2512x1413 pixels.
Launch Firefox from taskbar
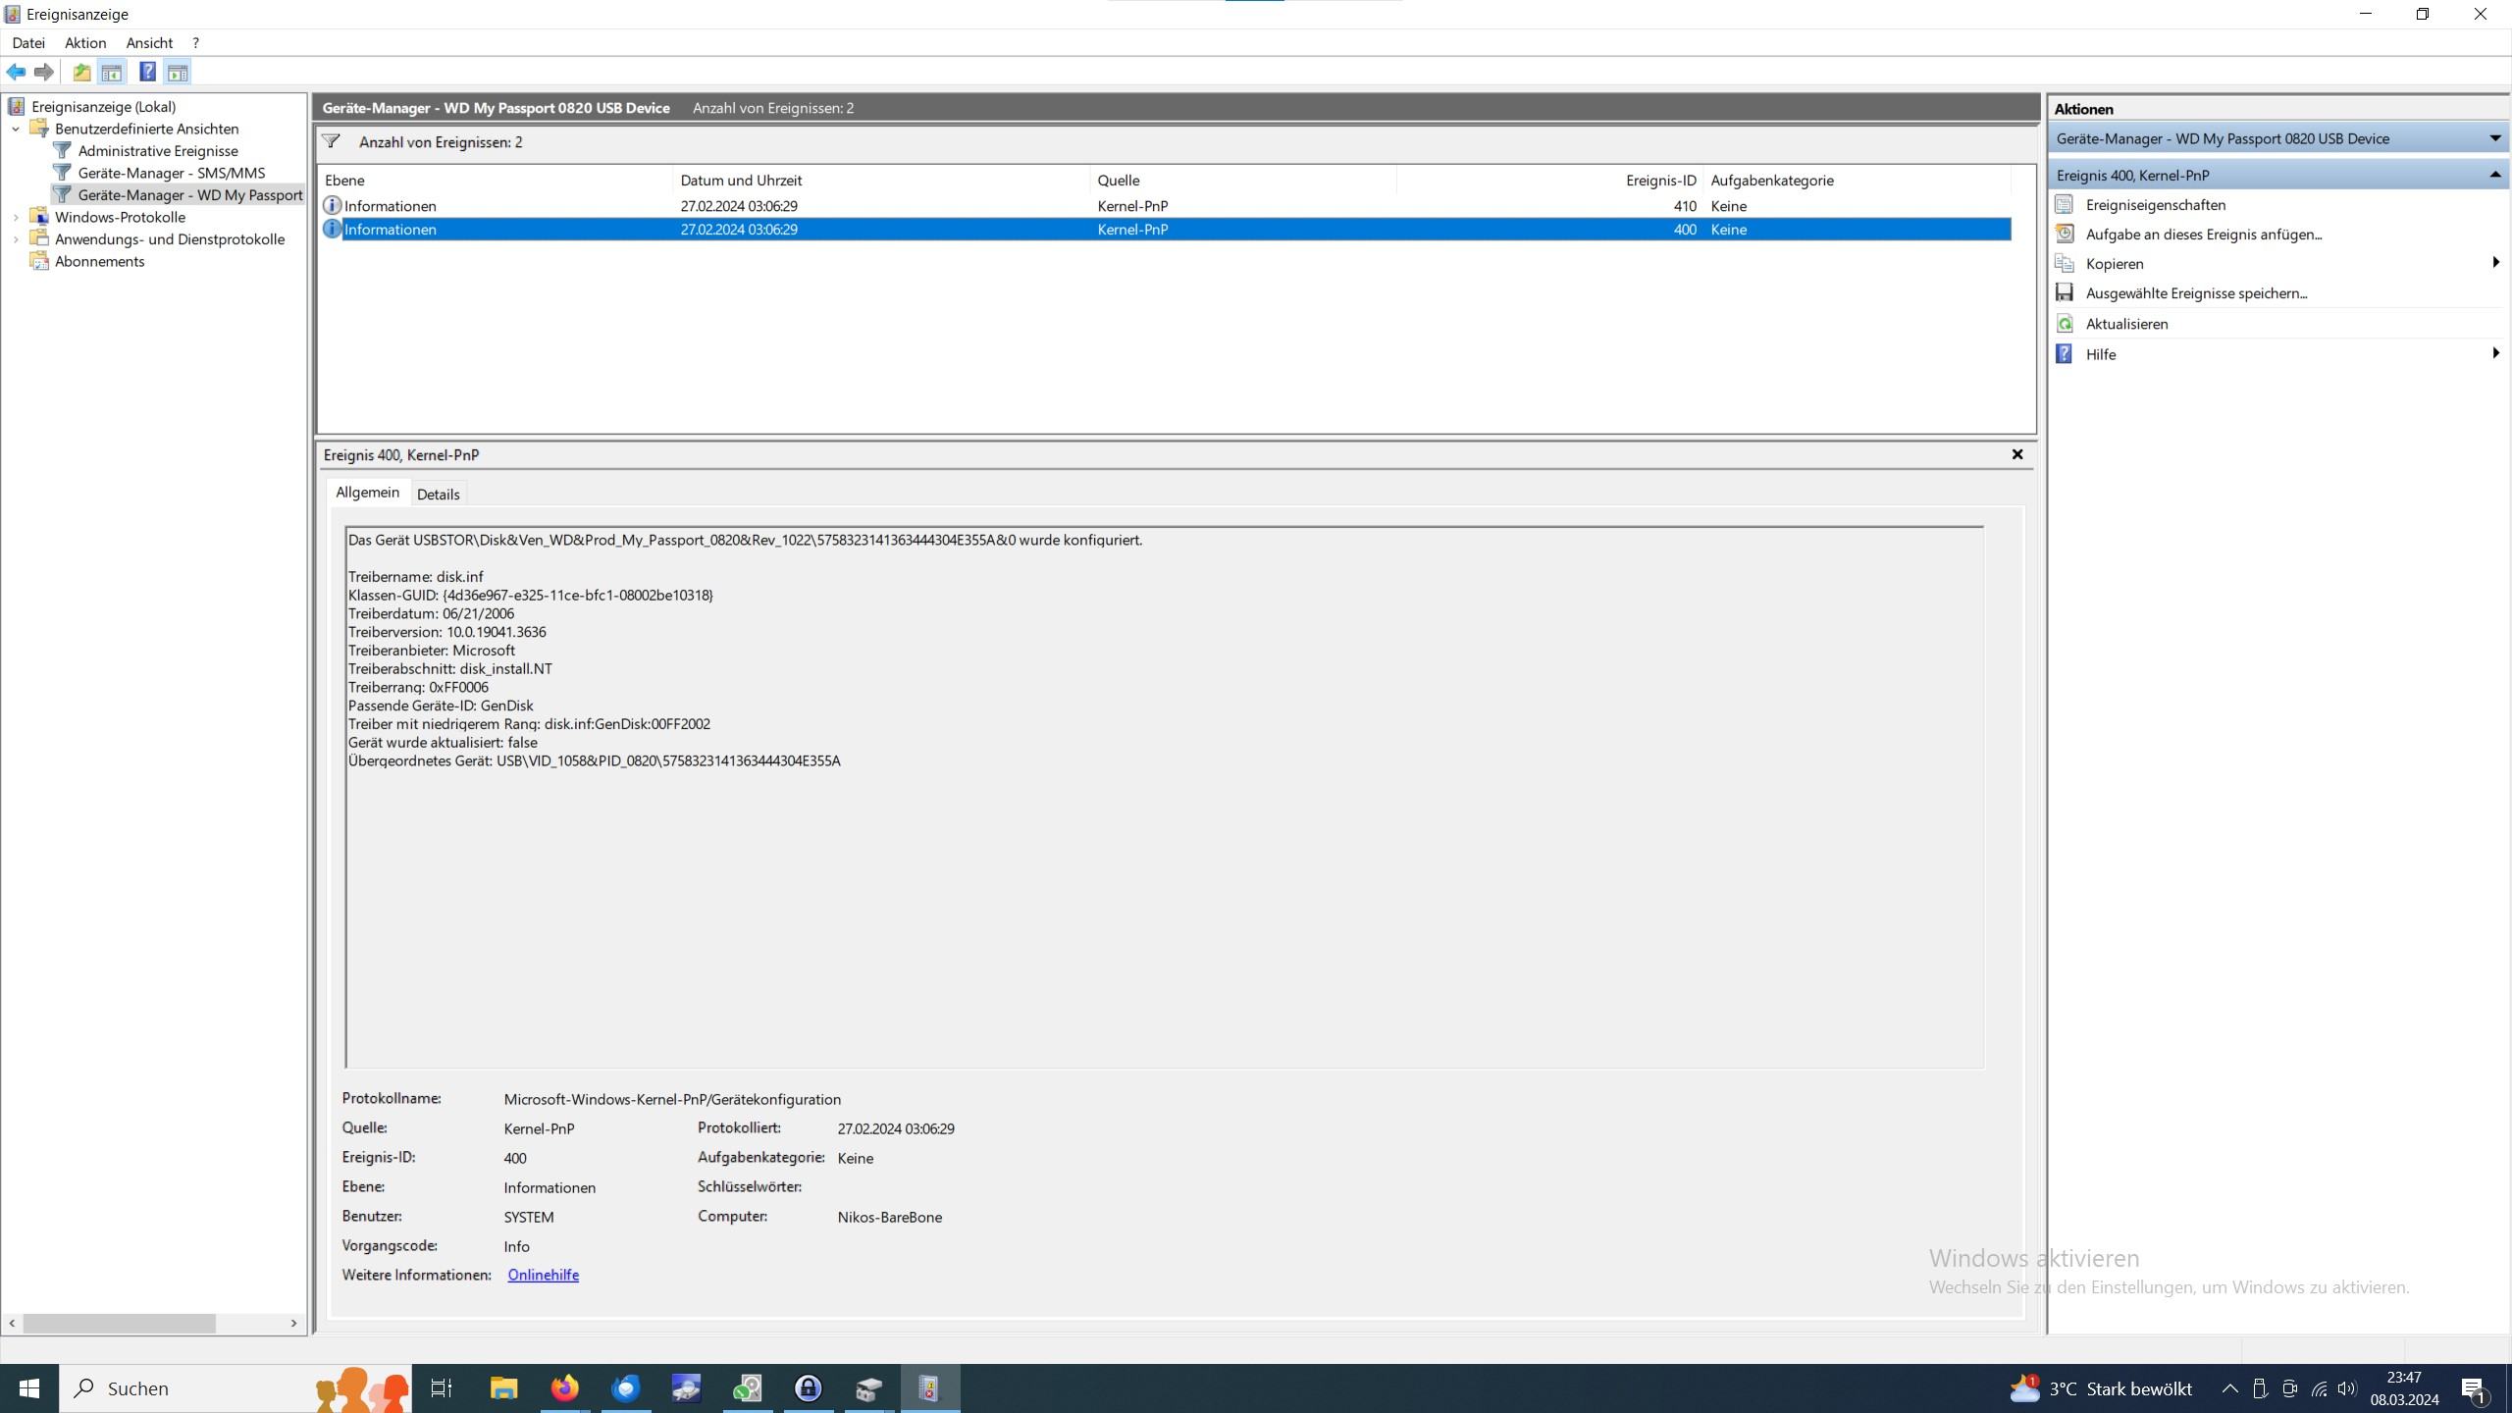pyautogui.click(x=564, y=1388)
